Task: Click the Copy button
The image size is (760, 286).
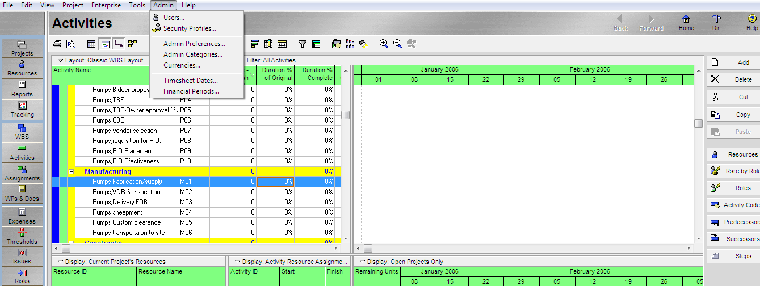Action: 733,115
